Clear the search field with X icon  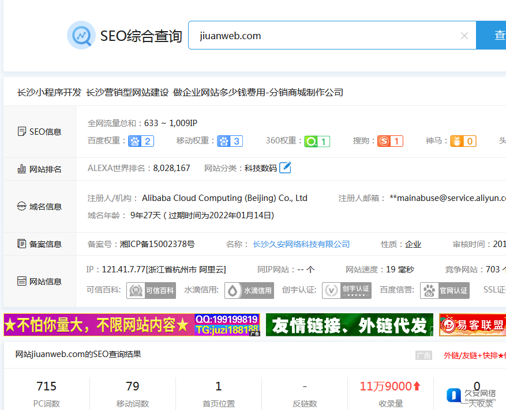coord(464,36)
